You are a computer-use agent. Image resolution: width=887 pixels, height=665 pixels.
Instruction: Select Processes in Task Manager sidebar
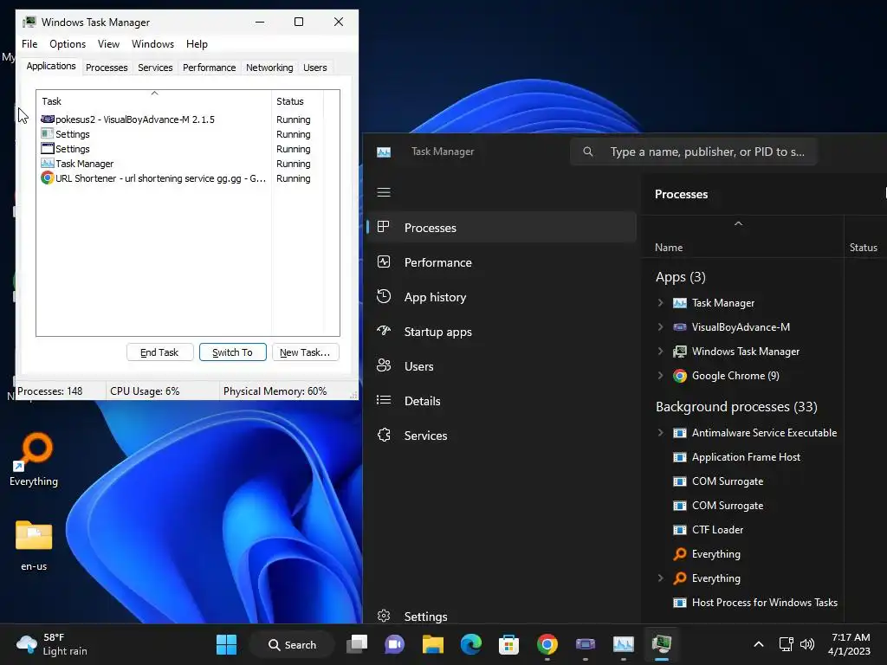click(x=502, y=228)
